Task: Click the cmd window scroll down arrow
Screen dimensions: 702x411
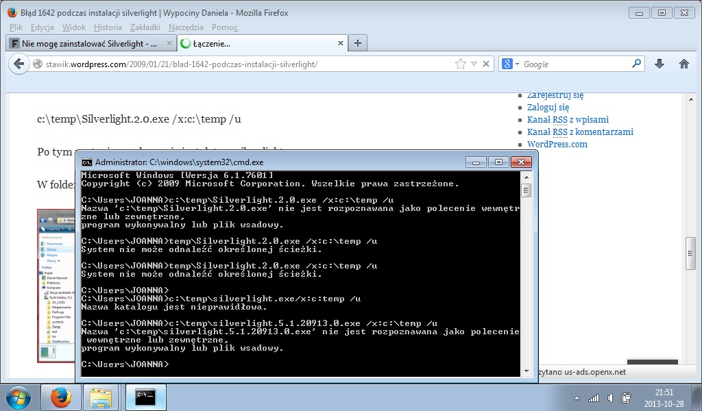Action: click(526, 371)
